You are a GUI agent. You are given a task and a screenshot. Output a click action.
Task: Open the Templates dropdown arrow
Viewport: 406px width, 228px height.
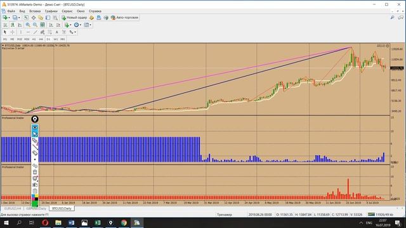pos(90,25)
